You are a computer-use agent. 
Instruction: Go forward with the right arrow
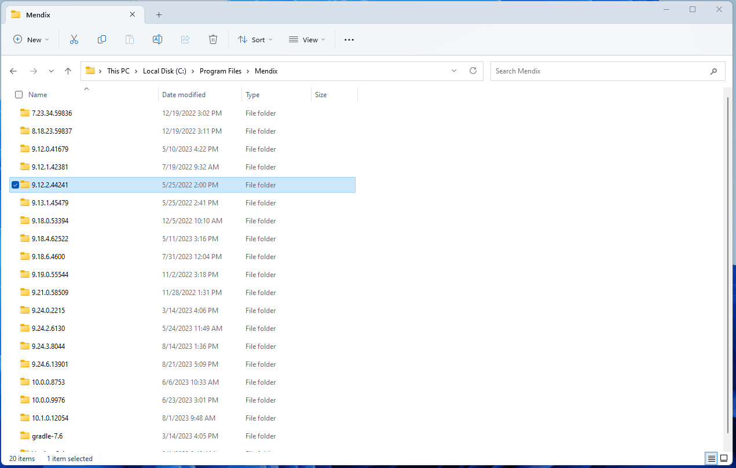click(x=33, y=71)
